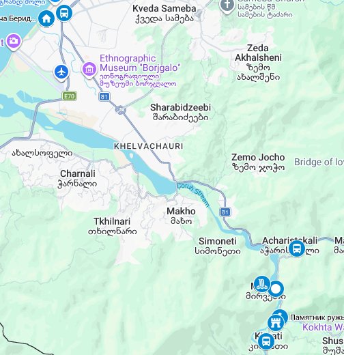This screenshot has width=344, height=355.
Task: Click the bus stop icon at Kibati
Action: 266,341
